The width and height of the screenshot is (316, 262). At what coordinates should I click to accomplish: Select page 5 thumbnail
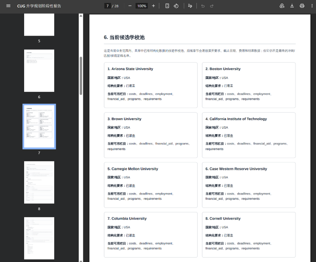(39, 25)
